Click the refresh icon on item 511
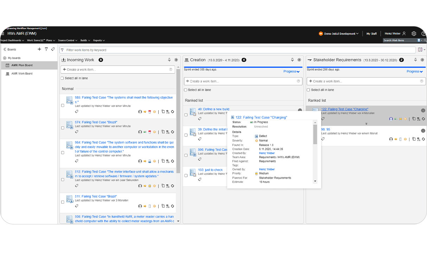This screenshot has width=427, height=255. point(172,206)
